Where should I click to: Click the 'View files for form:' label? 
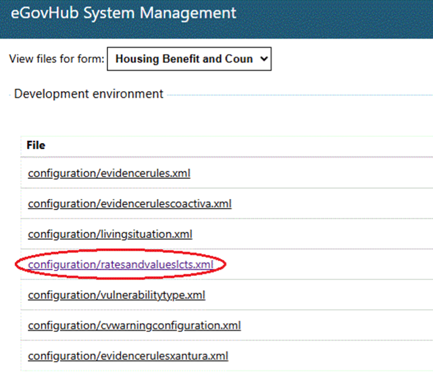click(57, 59)
